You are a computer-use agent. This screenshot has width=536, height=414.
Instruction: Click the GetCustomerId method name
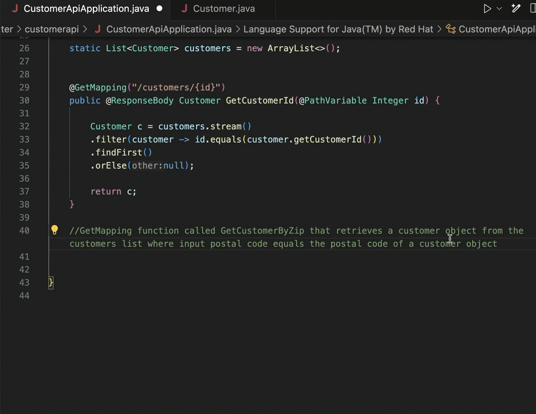click(x=259, y=100)
